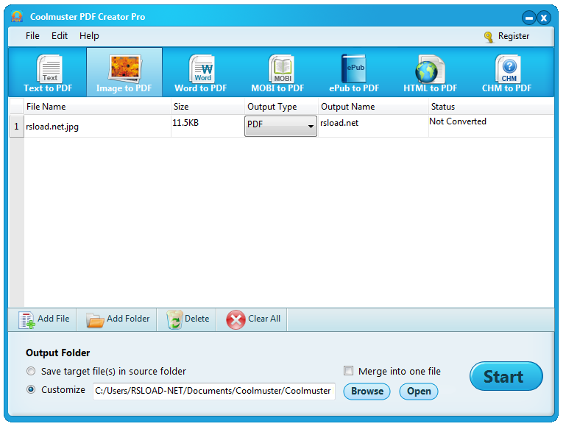Open the File menu
This screenshot has height=432, width=566.
point(32,36)
